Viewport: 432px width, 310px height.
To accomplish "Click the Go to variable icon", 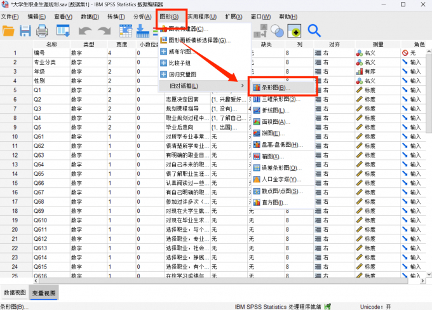I will 143,31.
